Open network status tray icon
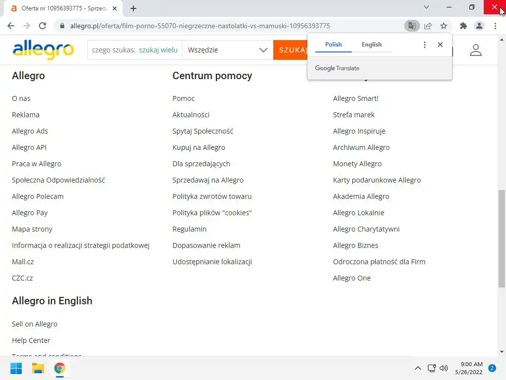Image resolution: width=506 pixels, height=380 pixels. pos(431,368)
